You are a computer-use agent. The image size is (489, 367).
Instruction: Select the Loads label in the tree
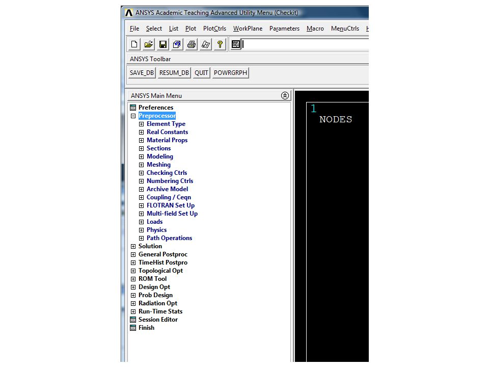tap(155, 222)
